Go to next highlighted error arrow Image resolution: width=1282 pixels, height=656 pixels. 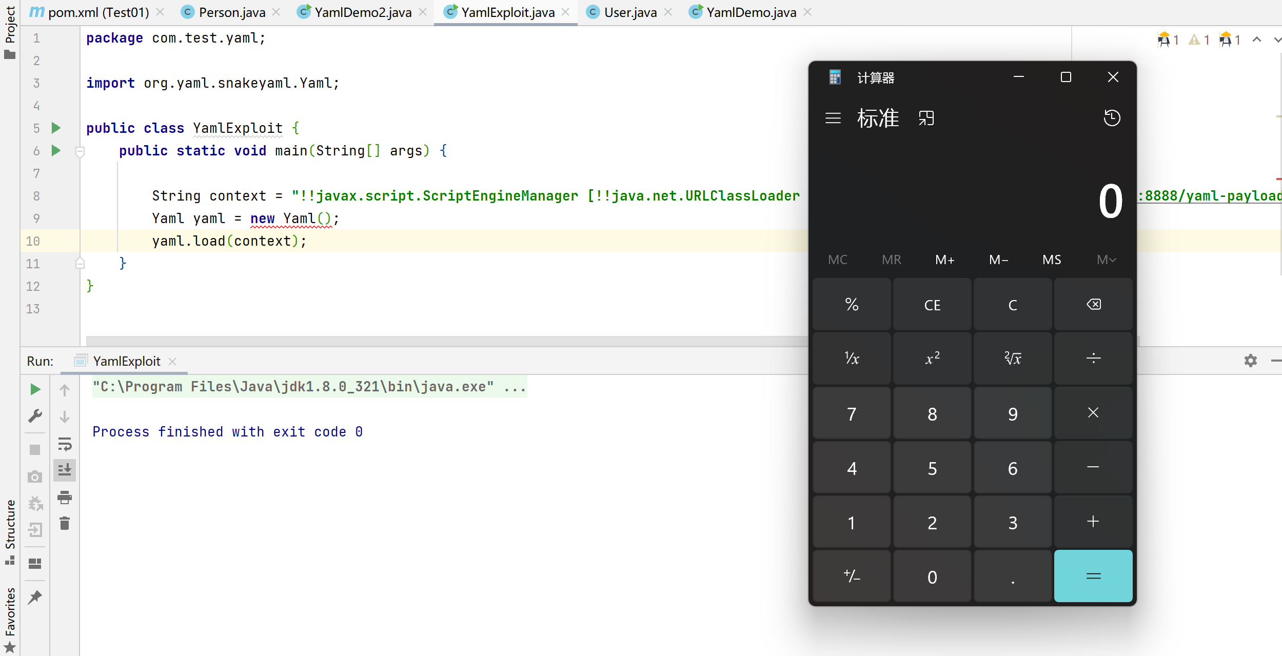tap(1277, 39)
